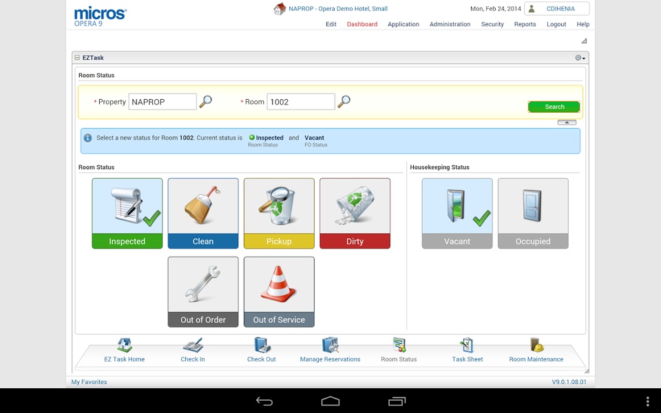Click the info icon in status message

(x=87, y=138)
